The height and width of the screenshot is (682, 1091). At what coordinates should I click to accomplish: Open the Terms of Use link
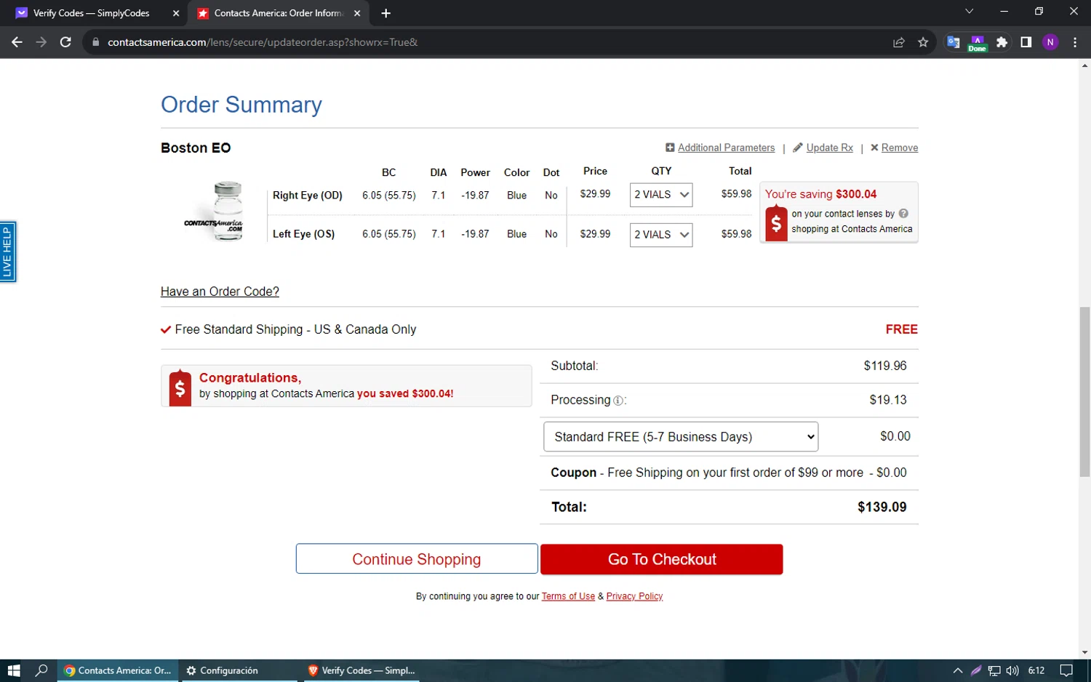[x=568, y=596]
